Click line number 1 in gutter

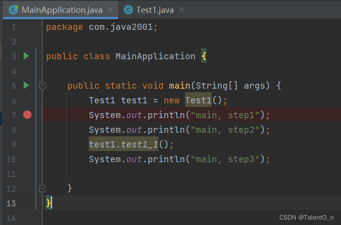click(14, 27)
